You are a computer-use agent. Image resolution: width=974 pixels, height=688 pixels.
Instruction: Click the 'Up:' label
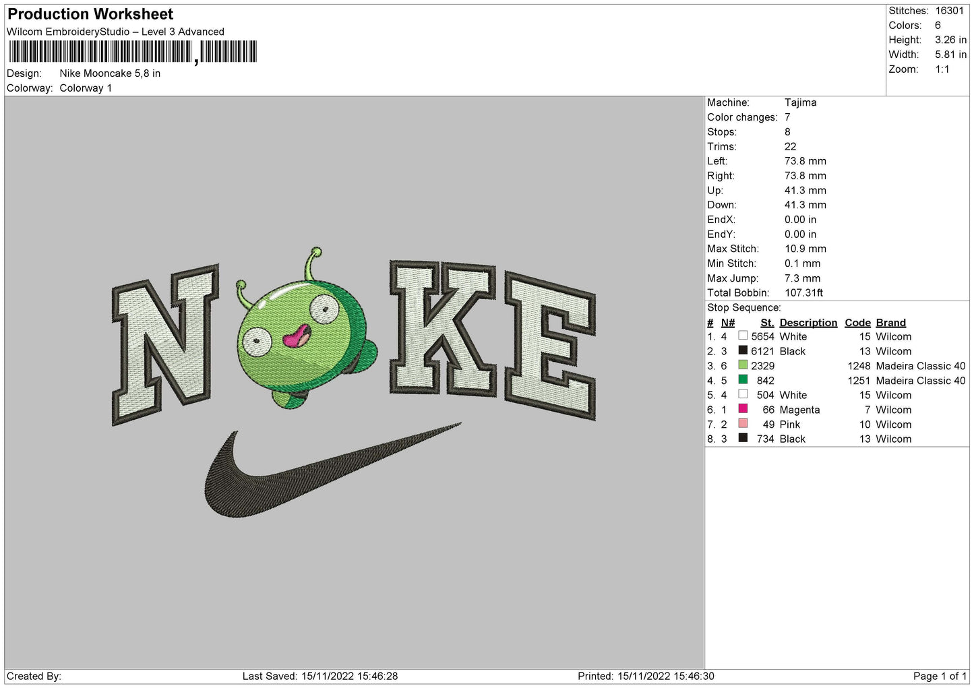tap(715, 191)
